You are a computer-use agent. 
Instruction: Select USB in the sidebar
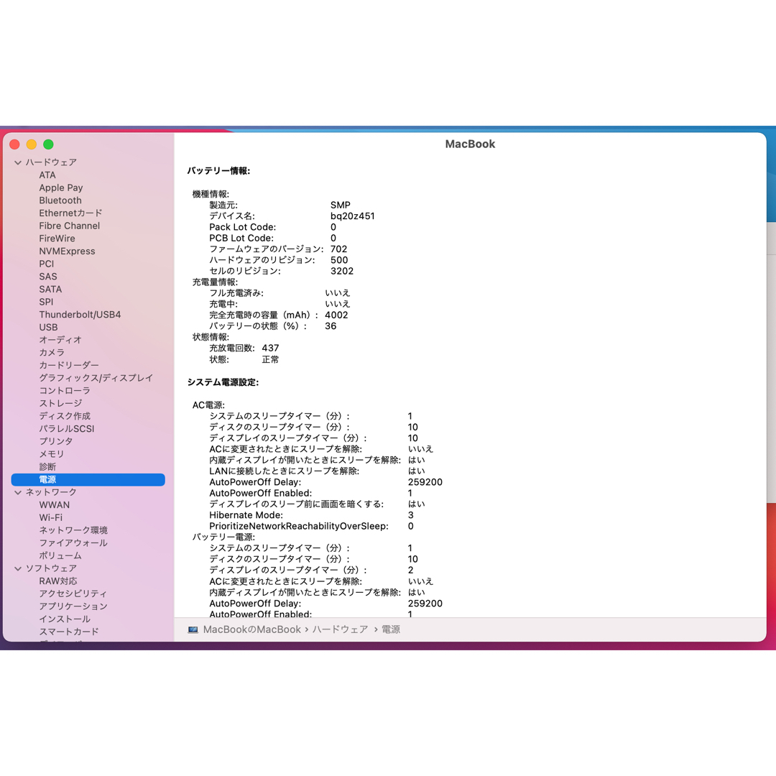pos(49,327)
